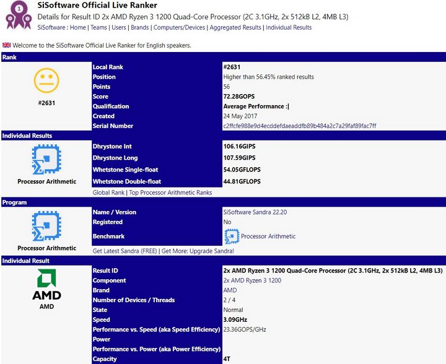Go to the Teams page
This screenshot has height=364, width=446.
[98, 28]
